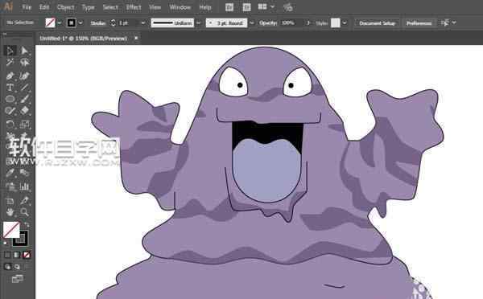This screenshot has width=483, height=299.
Task: Open the Effect menu
Action: (134, 7)
